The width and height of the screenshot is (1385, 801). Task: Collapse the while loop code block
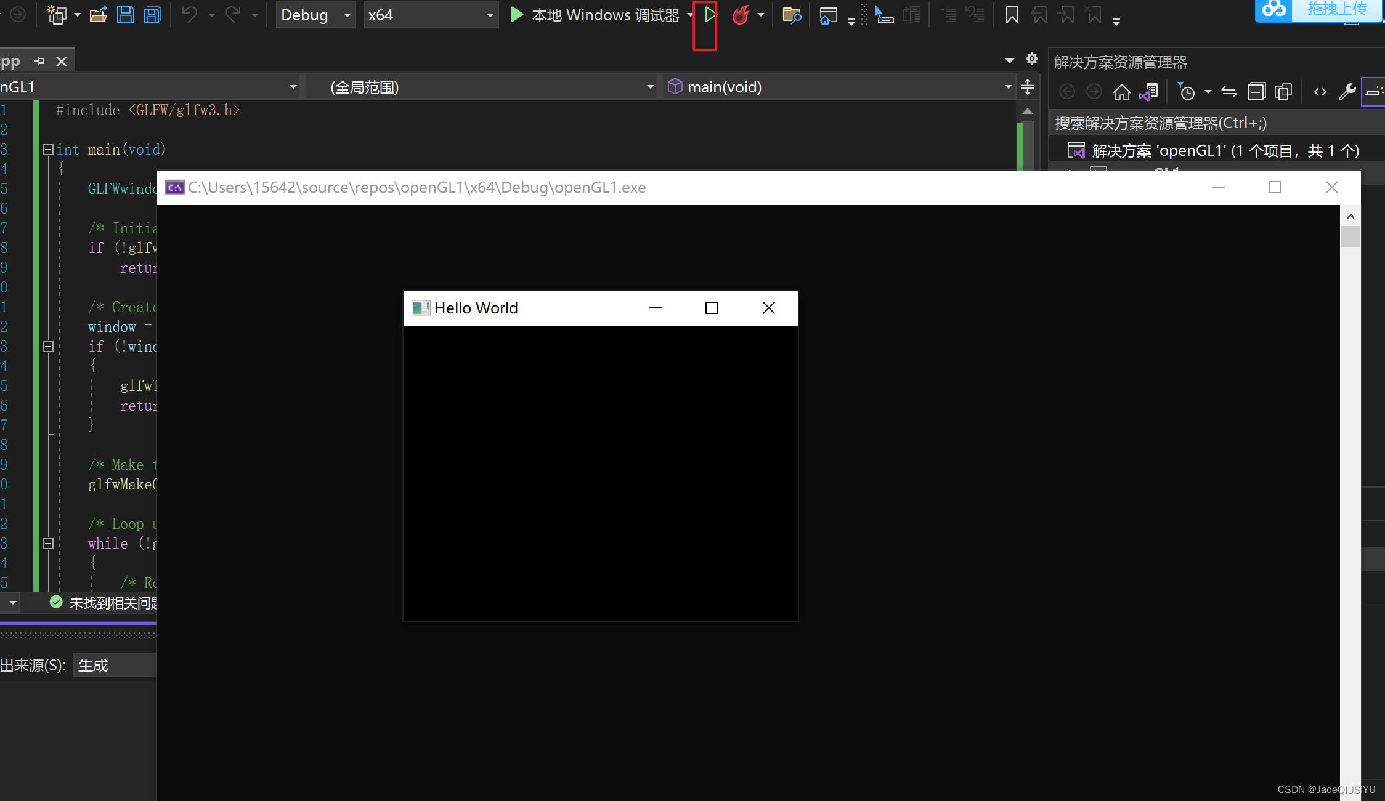(x=48, y=544)
